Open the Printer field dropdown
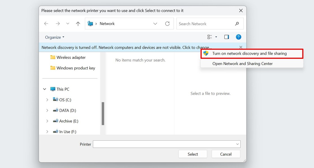This screenshot has width=314, height=168. 237,144
